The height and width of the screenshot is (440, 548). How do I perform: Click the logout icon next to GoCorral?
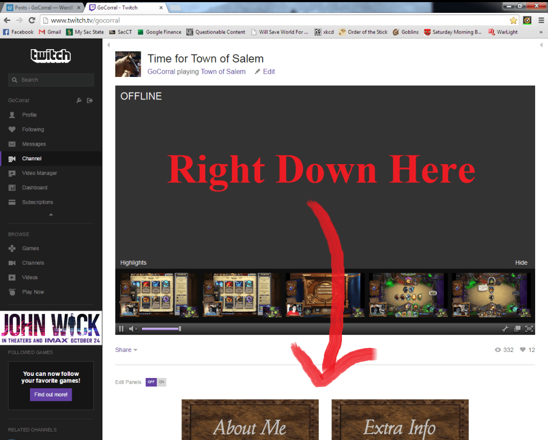pos(90,101)
